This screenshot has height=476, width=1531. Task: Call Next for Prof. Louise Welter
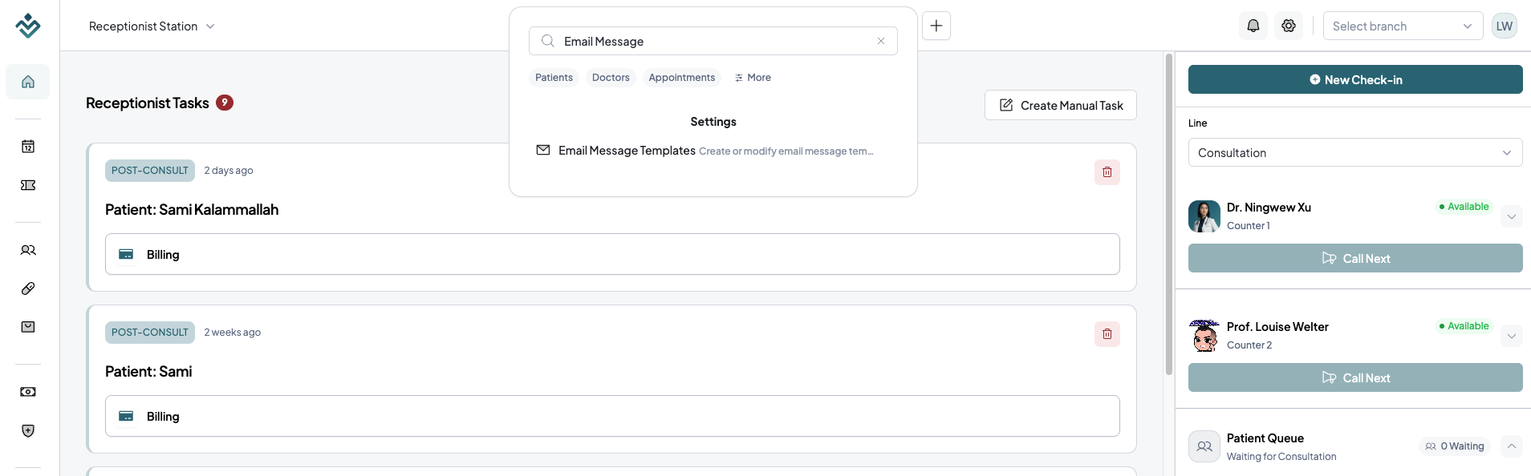pos(1355,377)
